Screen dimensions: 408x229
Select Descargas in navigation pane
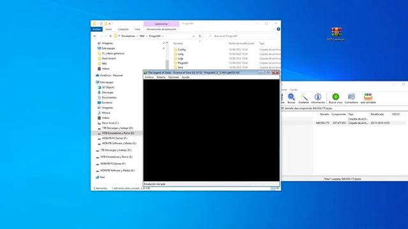point(105,92)
